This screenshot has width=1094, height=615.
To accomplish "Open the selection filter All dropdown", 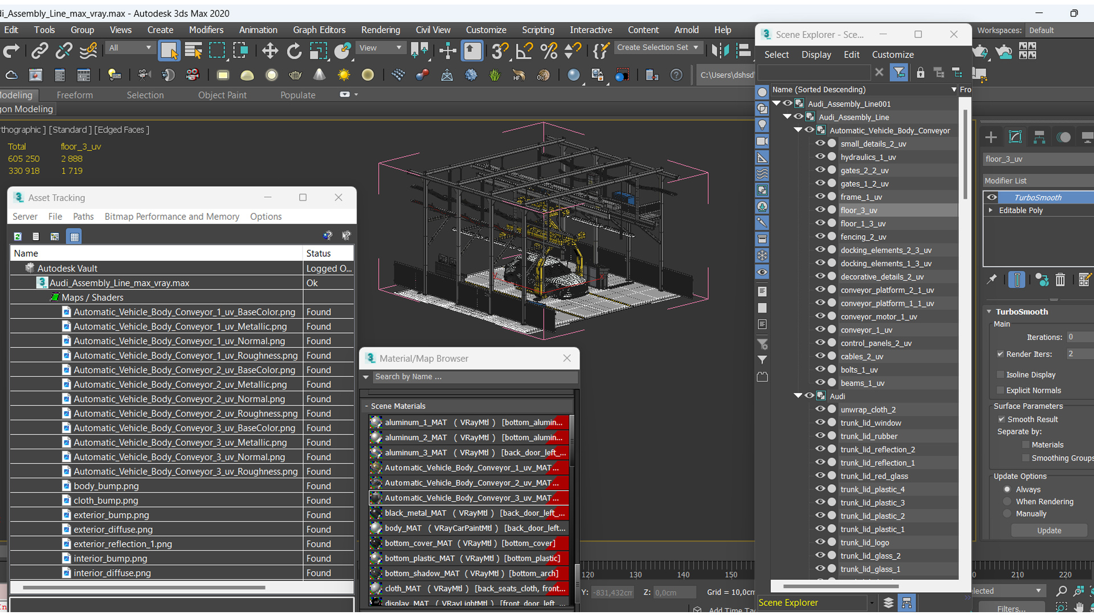I will coord(130,48).
